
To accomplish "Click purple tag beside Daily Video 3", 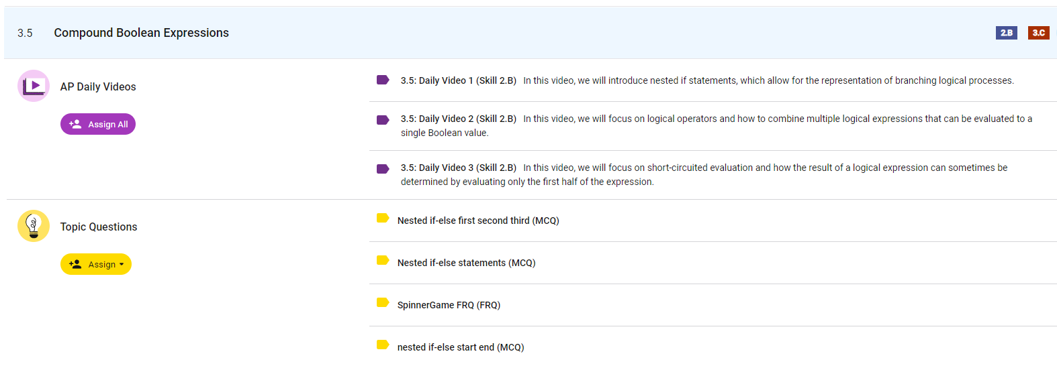I will pos(383,168).
